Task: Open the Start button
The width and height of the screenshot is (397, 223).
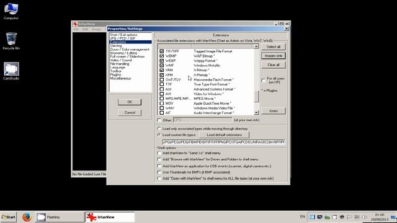Action: pyautogui.click(x=8, y=217)
